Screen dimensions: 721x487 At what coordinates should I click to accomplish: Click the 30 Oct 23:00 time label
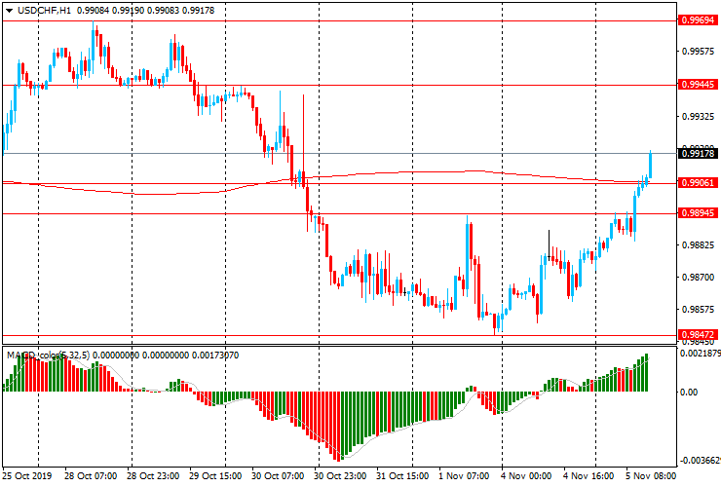[x=340, y=477]
